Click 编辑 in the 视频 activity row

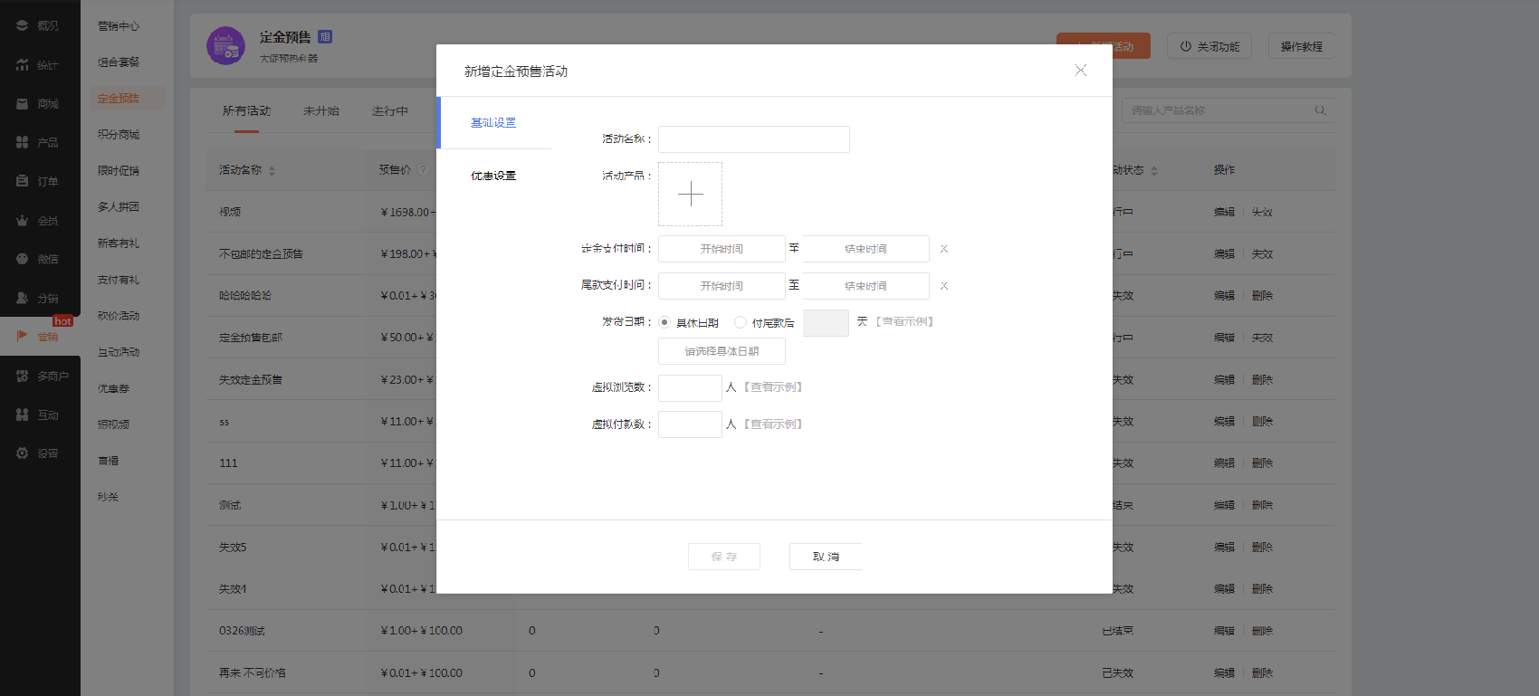pos(1224,212)
